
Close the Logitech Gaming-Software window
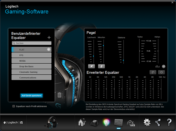click(x=172, y=2)
